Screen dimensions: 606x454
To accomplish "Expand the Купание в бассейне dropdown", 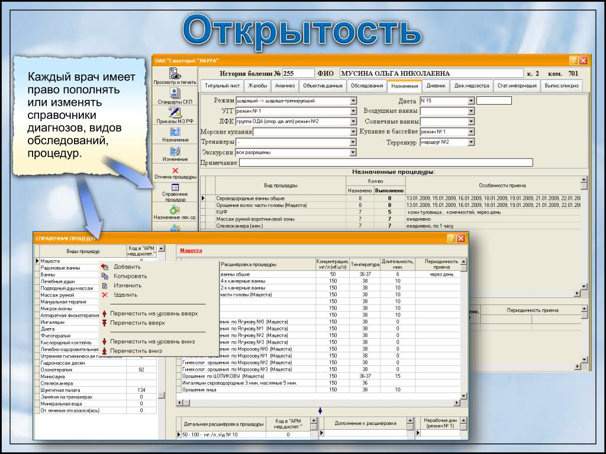I will point(470,132).
